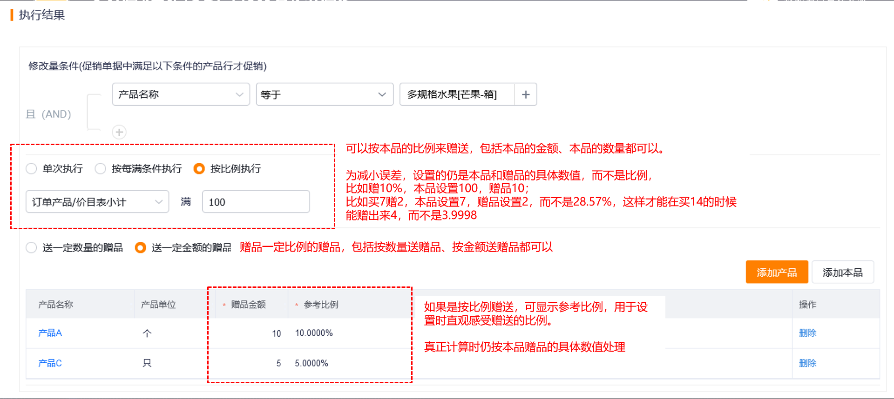
Task: Click the unit cell 个 for 产品A
Action: [147, 333]
